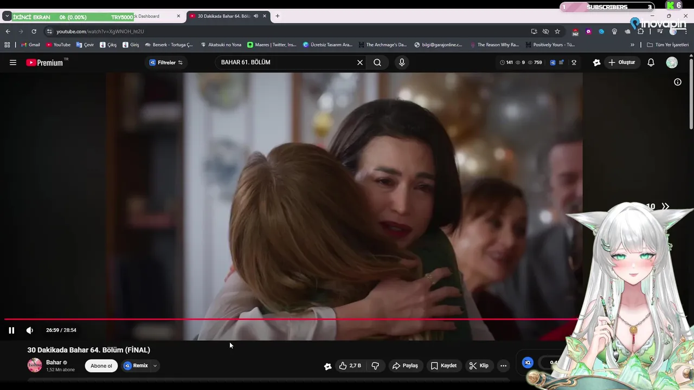The width and height of the screenshot is (694, 390).
Task: Click the info icon on the video
Action: 678,82
